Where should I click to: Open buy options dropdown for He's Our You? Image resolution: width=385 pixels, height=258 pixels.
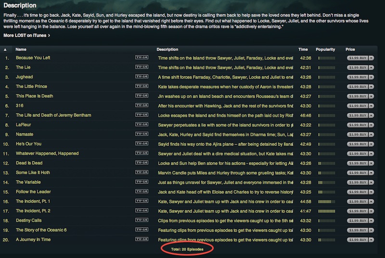pos(371,144)
